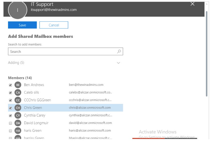This screenshot has width=212, height=144.
Task: Click email david@alczar.onmicrosoft.com
Action: click(90, 123)
